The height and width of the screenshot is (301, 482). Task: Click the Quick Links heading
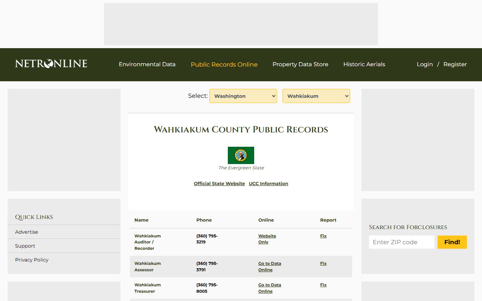pos(34,217)
